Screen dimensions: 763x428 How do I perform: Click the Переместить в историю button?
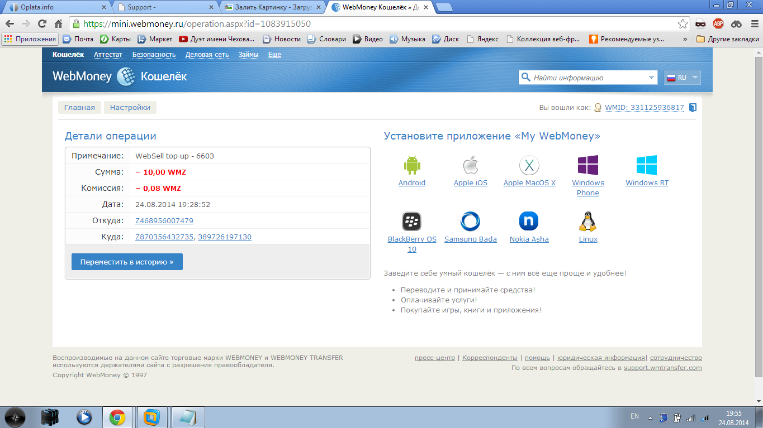point(127,262)
